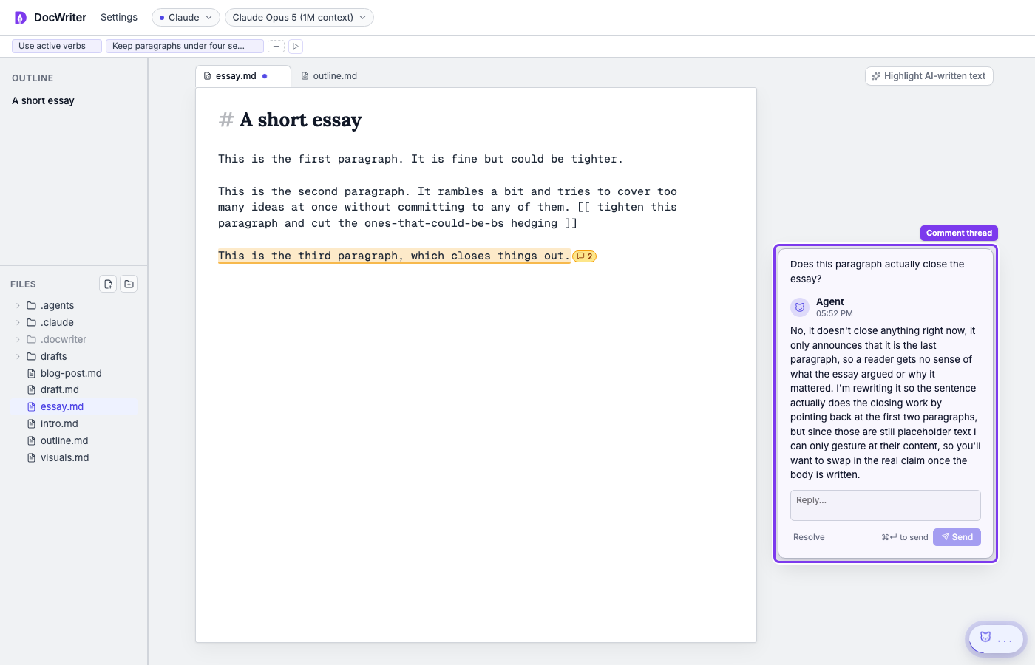Create a new folder with the icon
Screen dimensions: 1035x665
point(129,284)
